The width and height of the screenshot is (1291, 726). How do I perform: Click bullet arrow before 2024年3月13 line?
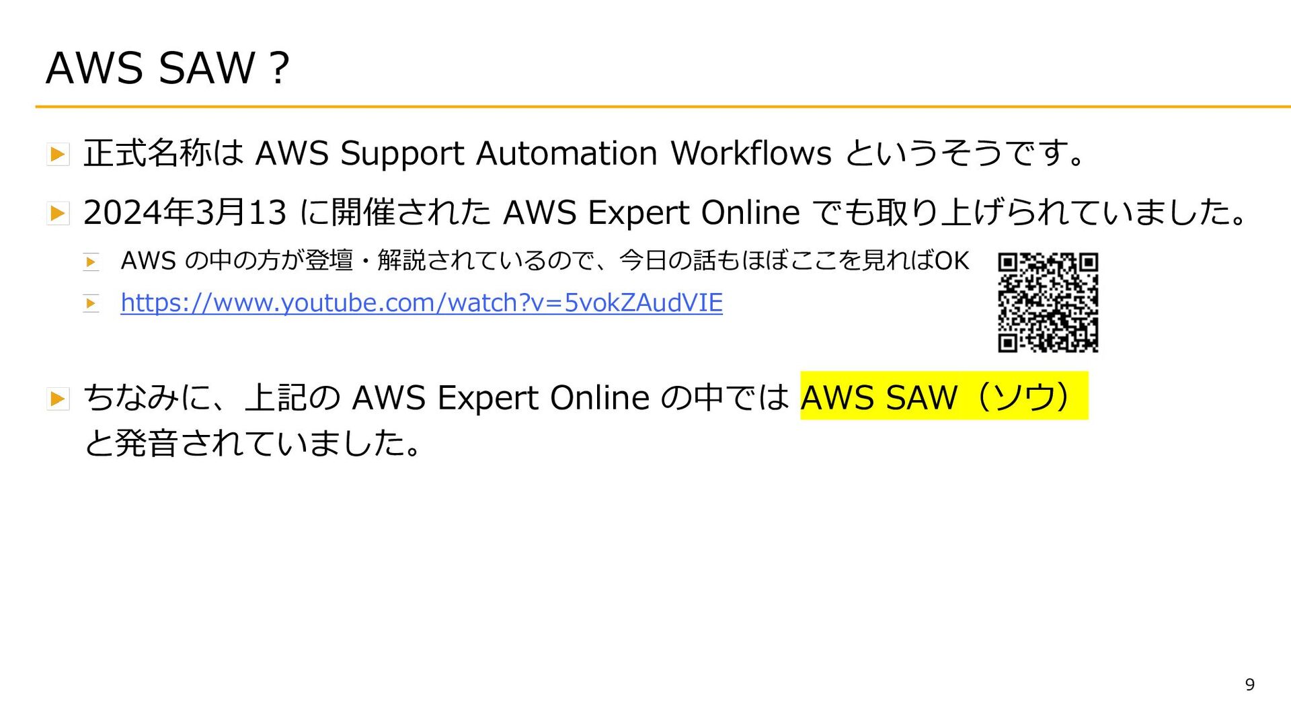pos(58,214)
